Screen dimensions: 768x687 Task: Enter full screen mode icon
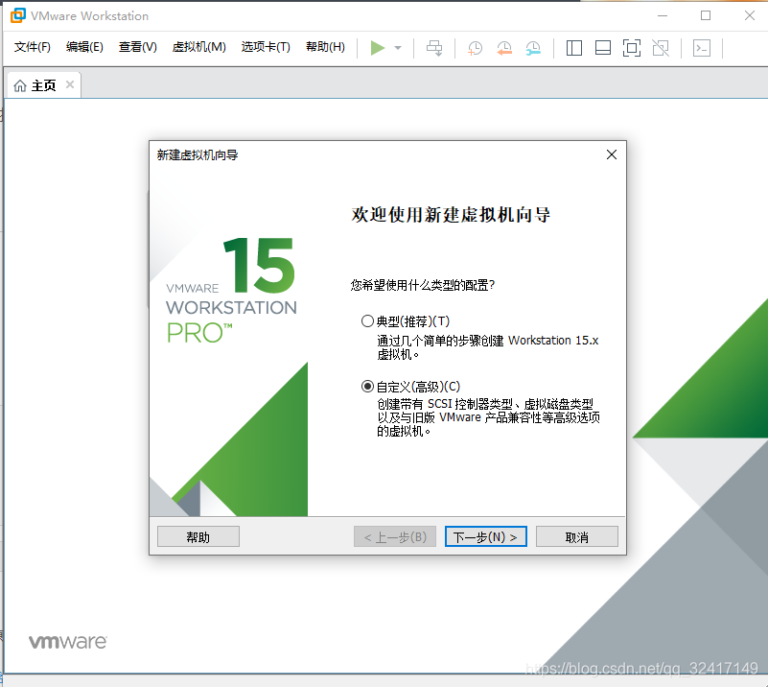[632, 48]
